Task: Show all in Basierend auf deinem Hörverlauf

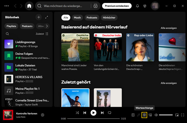Action: [169, 28]
